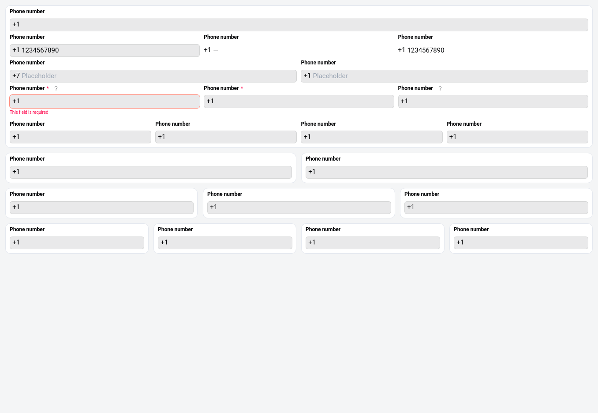Screen dimensions: 598x413
Task: Focus the full-width phone number field at top
Action: point(299,25)
